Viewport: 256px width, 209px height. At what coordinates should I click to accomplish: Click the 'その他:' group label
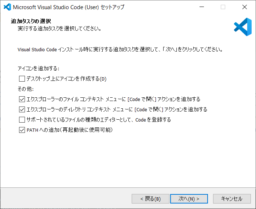coord(26,89)
